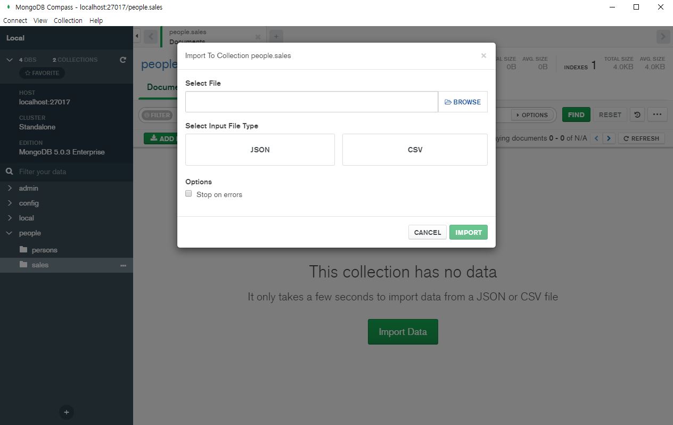Click the MongoDB 5.0.3 Enterprise edition text
Screen dimensions: 673x425
62,152
